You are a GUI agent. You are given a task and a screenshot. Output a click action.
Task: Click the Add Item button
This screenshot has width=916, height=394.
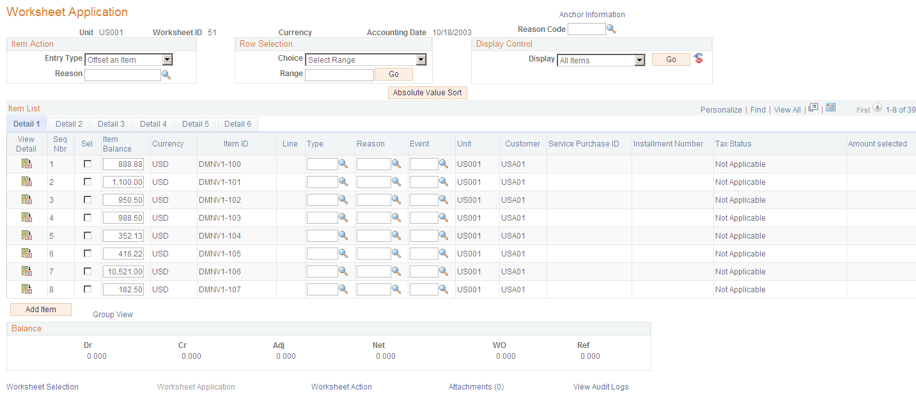coord(40,310)
